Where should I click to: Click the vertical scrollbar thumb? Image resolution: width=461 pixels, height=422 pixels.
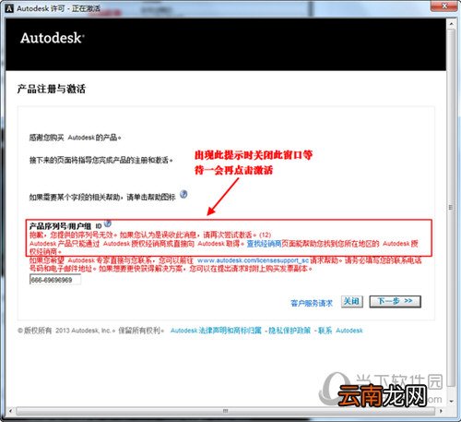click(x=451, y=208)
